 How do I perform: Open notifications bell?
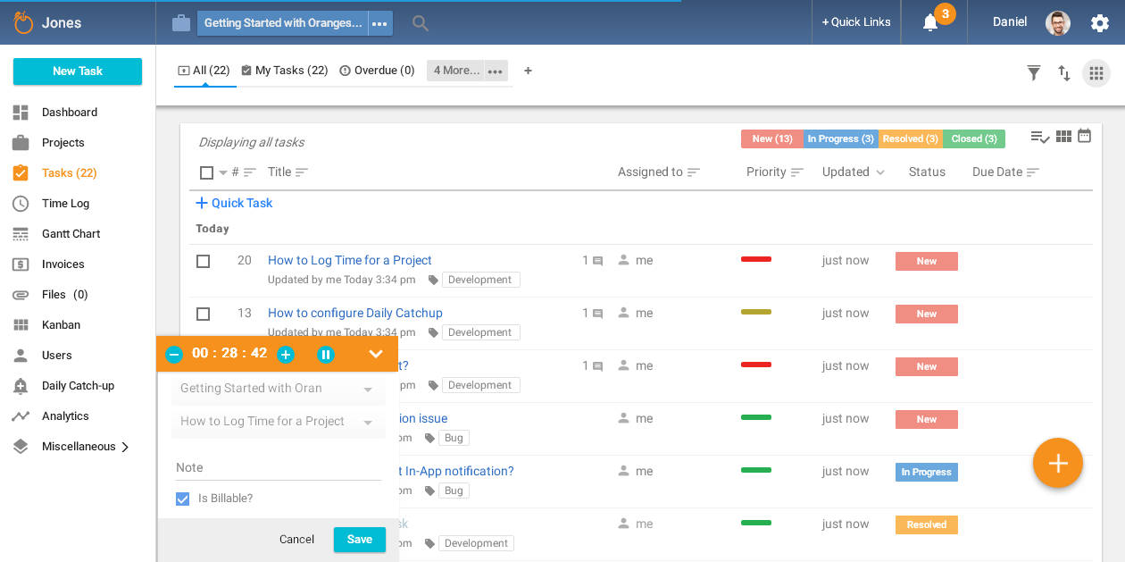tap(931, 22)
